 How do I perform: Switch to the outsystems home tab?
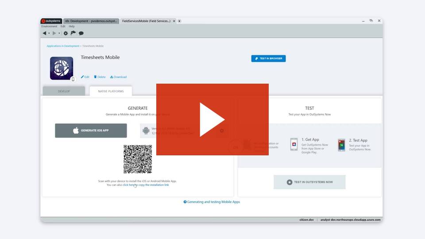pyautogui.click(x=51, y=21)
